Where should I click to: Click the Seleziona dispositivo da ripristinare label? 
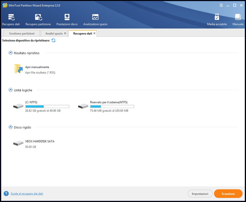coord(26,40)
